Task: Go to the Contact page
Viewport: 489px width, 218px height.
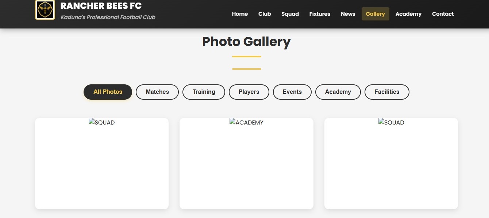Action: tap(443, 14)
